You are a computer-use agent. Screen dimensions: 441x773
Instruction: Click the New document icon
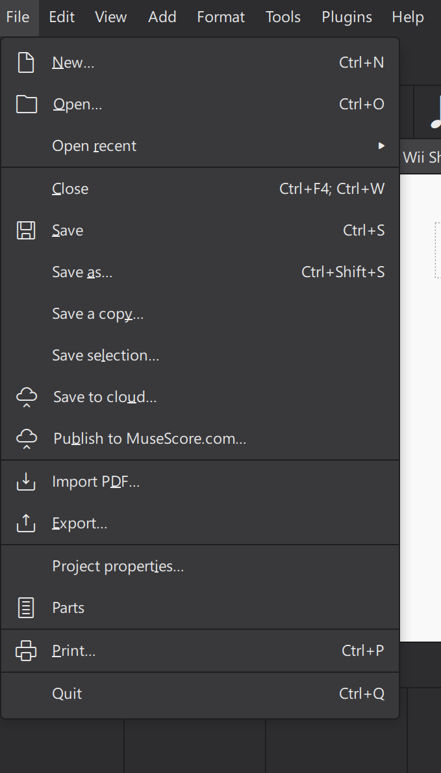point(26,62)
